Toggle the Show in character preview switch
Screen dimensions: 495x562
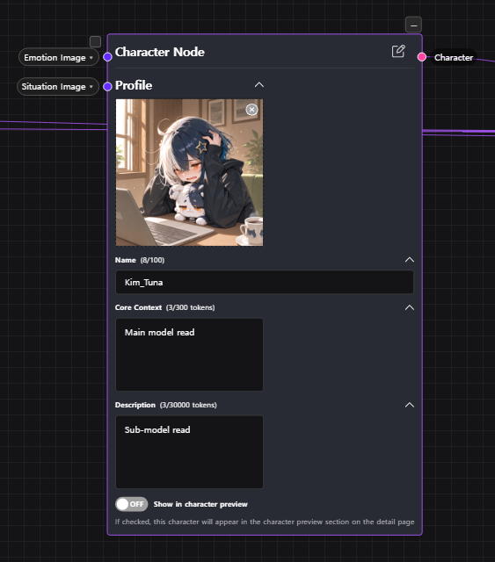click(x=131, y=504)
